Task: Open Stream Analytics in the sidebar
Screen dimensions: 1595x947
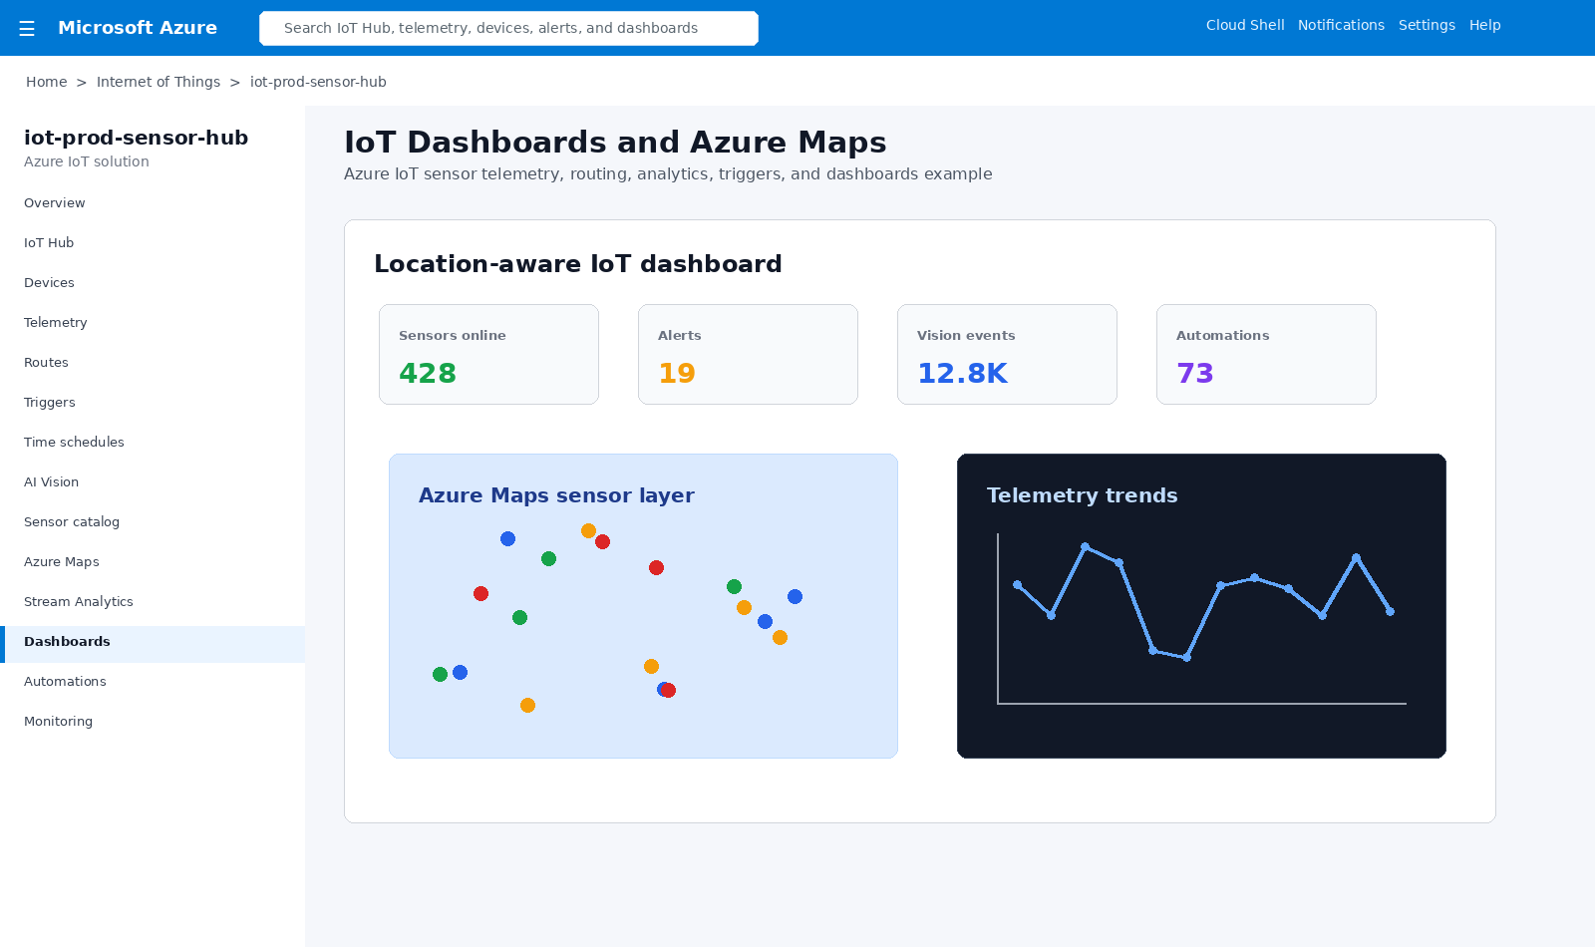Action: [x=153, y=602]
